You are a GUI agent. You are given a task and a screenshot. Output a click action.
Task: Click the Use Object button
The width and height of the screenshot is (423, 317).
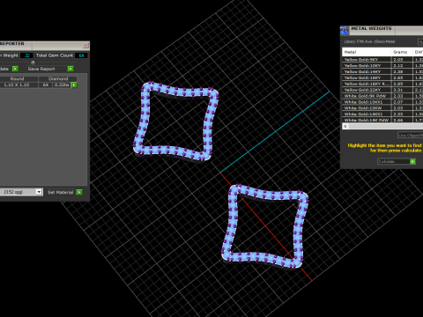[x=411, y=135]
